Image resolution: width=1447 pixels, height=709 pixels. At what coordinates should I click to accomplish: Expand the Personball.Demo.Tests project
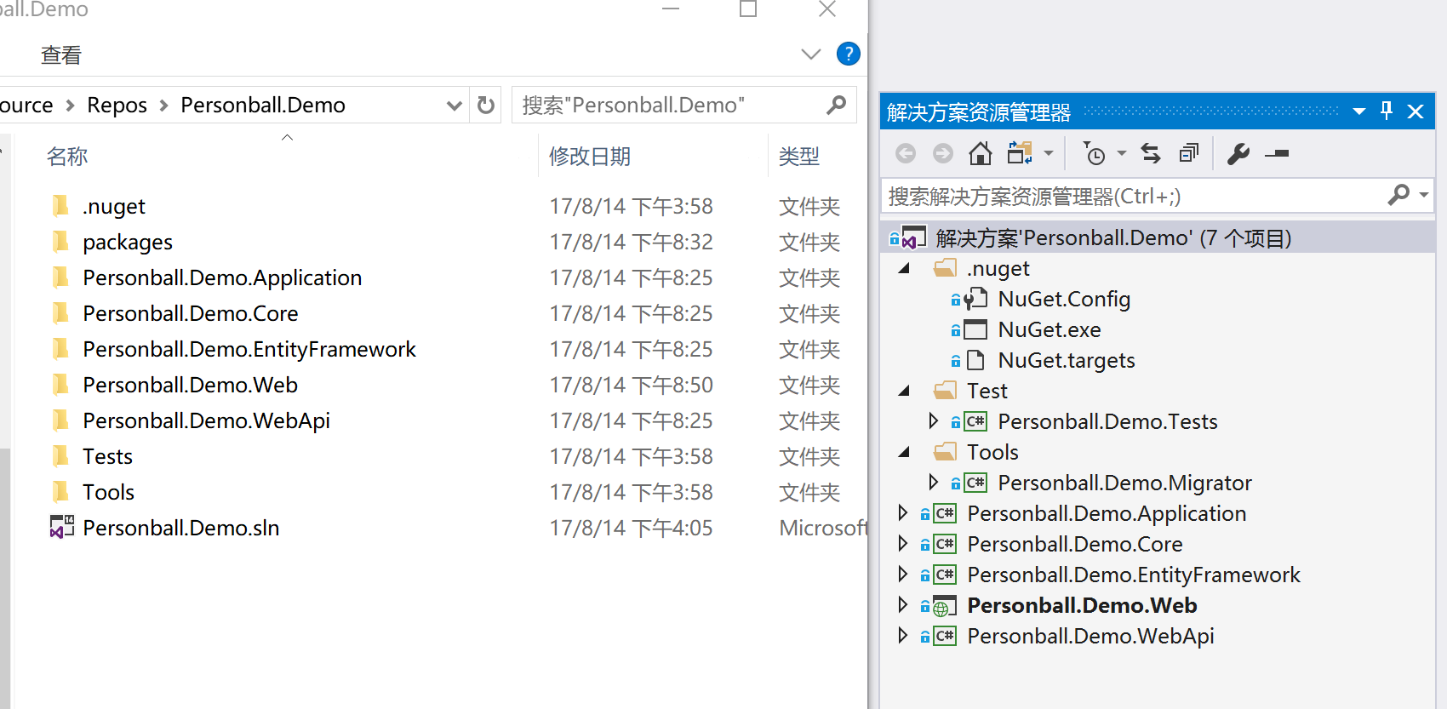coord(933,420)
